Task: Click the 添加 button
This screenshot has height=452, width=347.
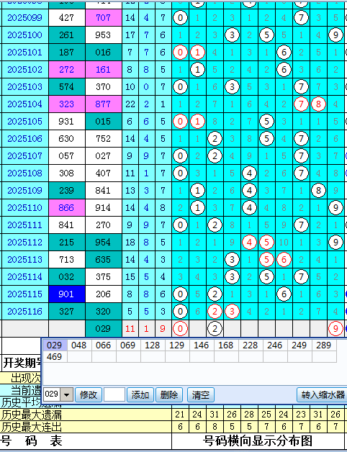Action: 140,394
